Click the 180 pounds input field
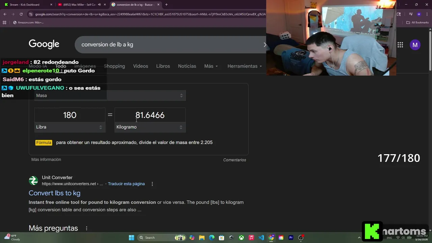The width and height of the screenshot is (432, 243). [x=70, y=115]
